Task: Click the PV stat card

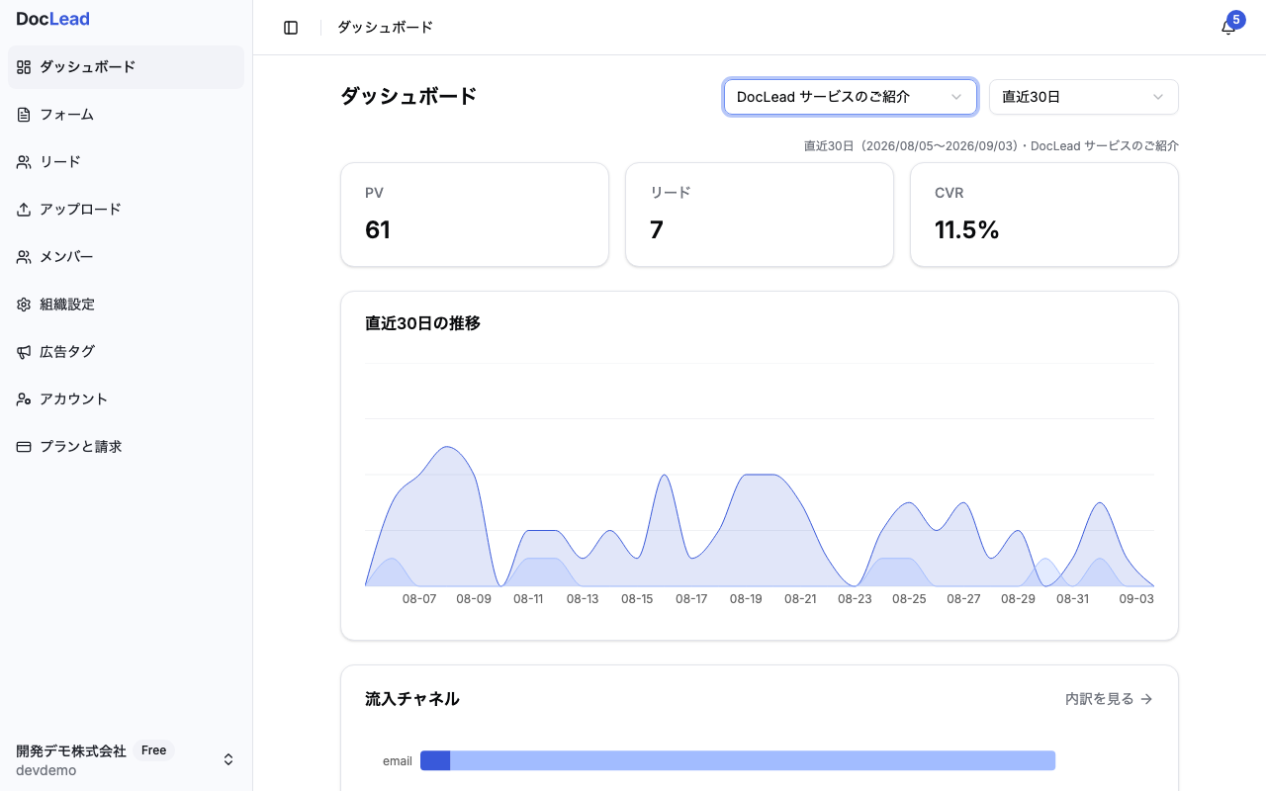Action: tap(475, 215)
